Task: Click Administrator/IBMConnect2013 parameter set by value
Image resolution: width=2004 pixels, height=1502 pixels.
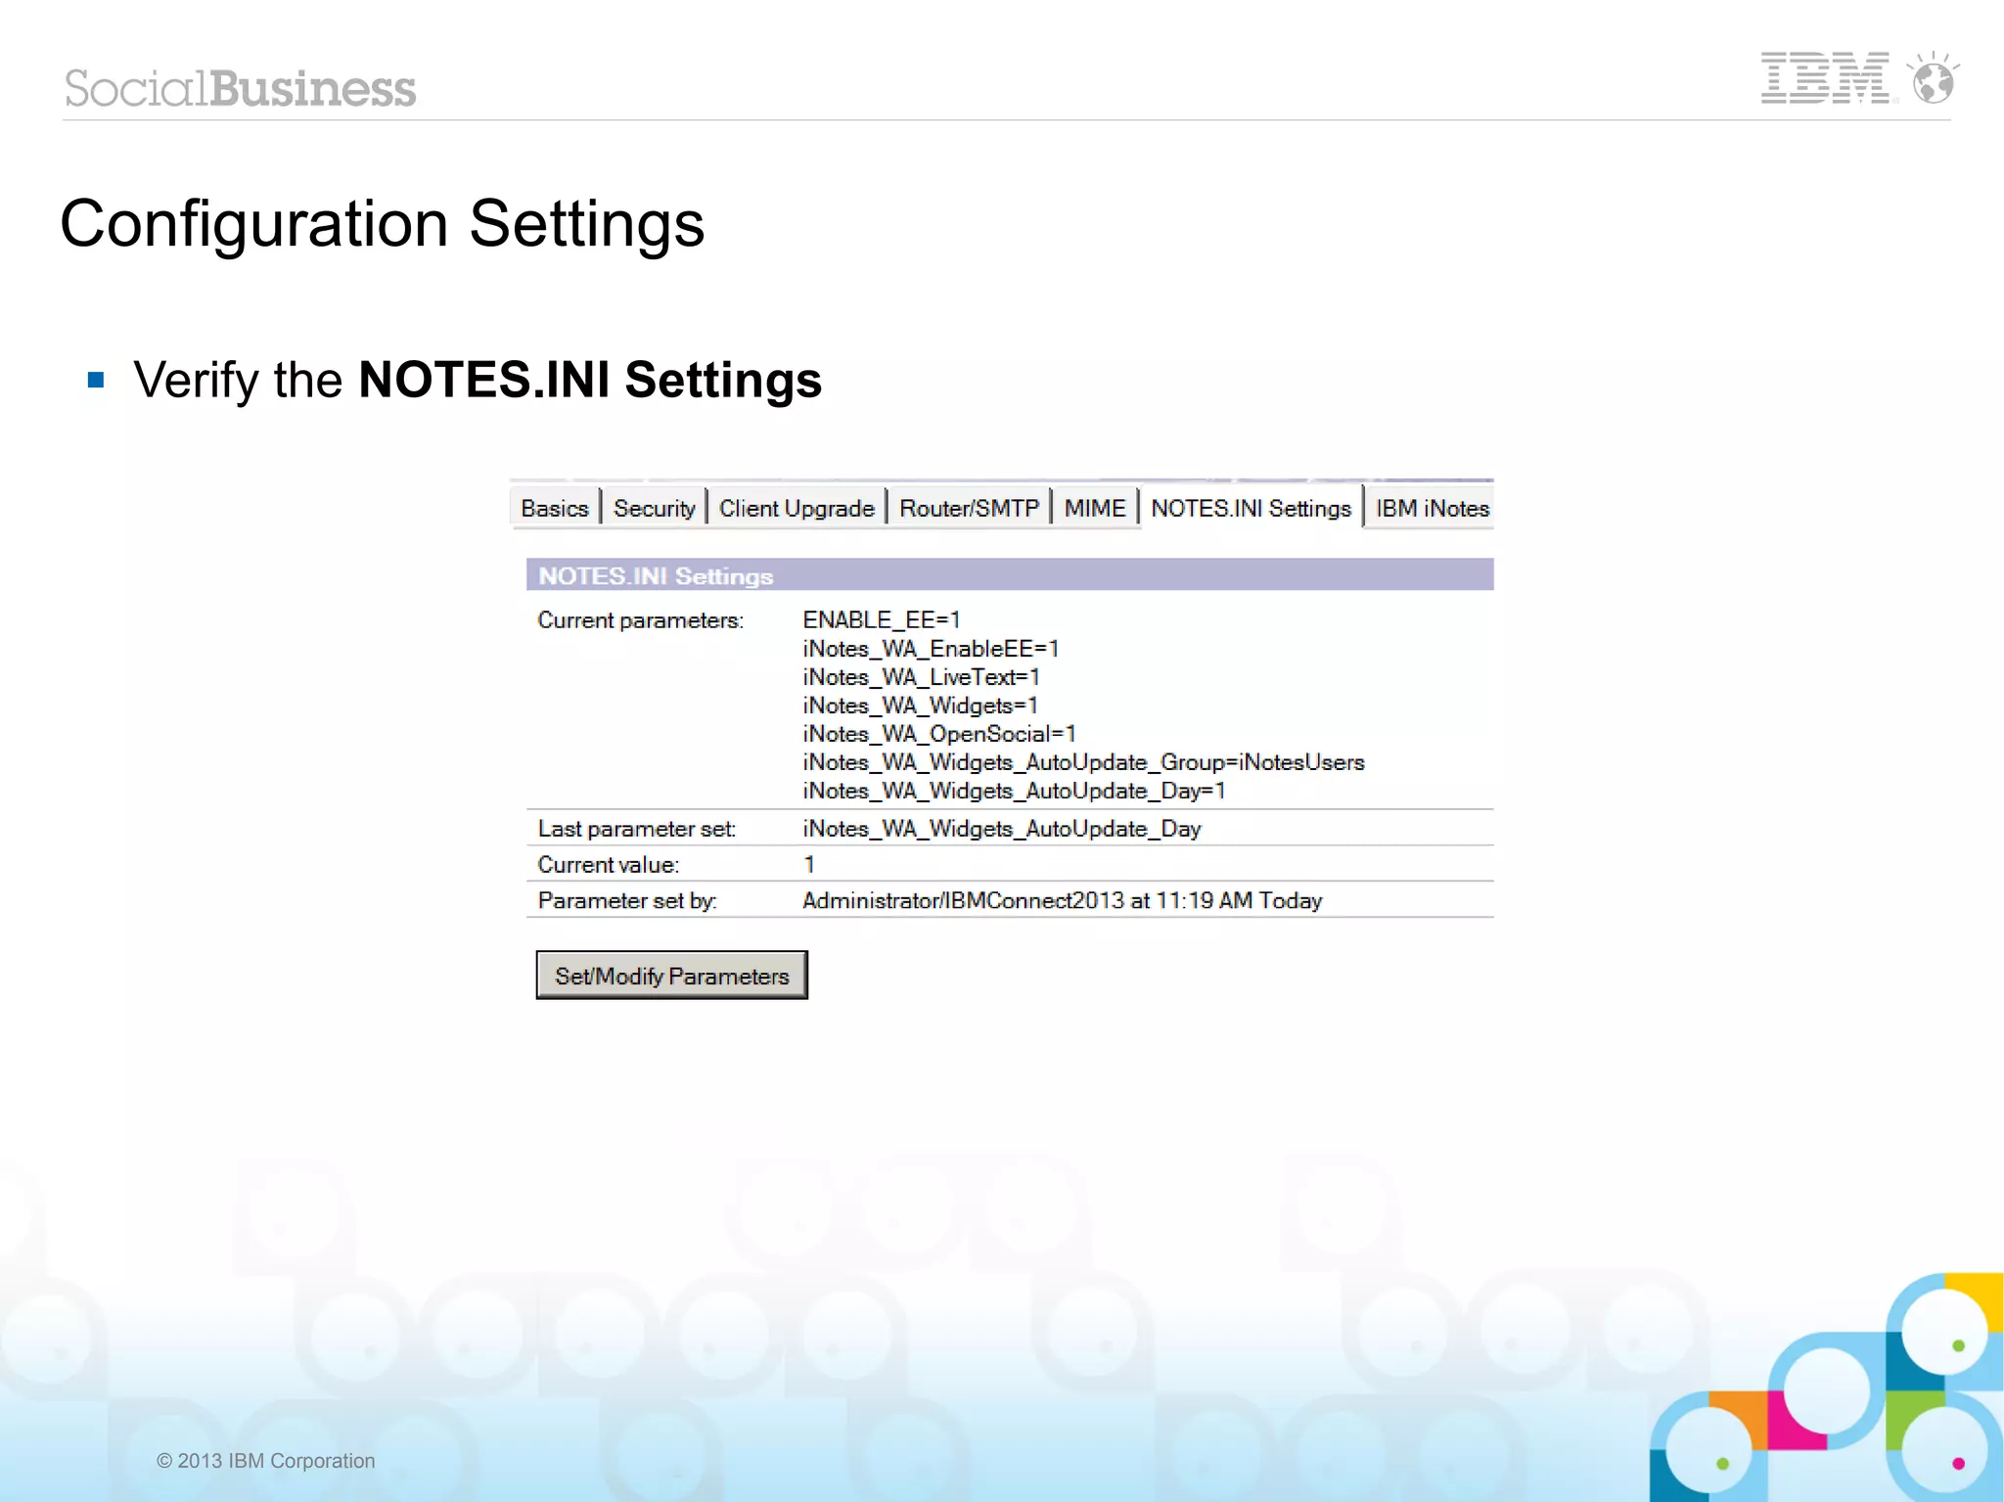Action: tap(1063, 900)
